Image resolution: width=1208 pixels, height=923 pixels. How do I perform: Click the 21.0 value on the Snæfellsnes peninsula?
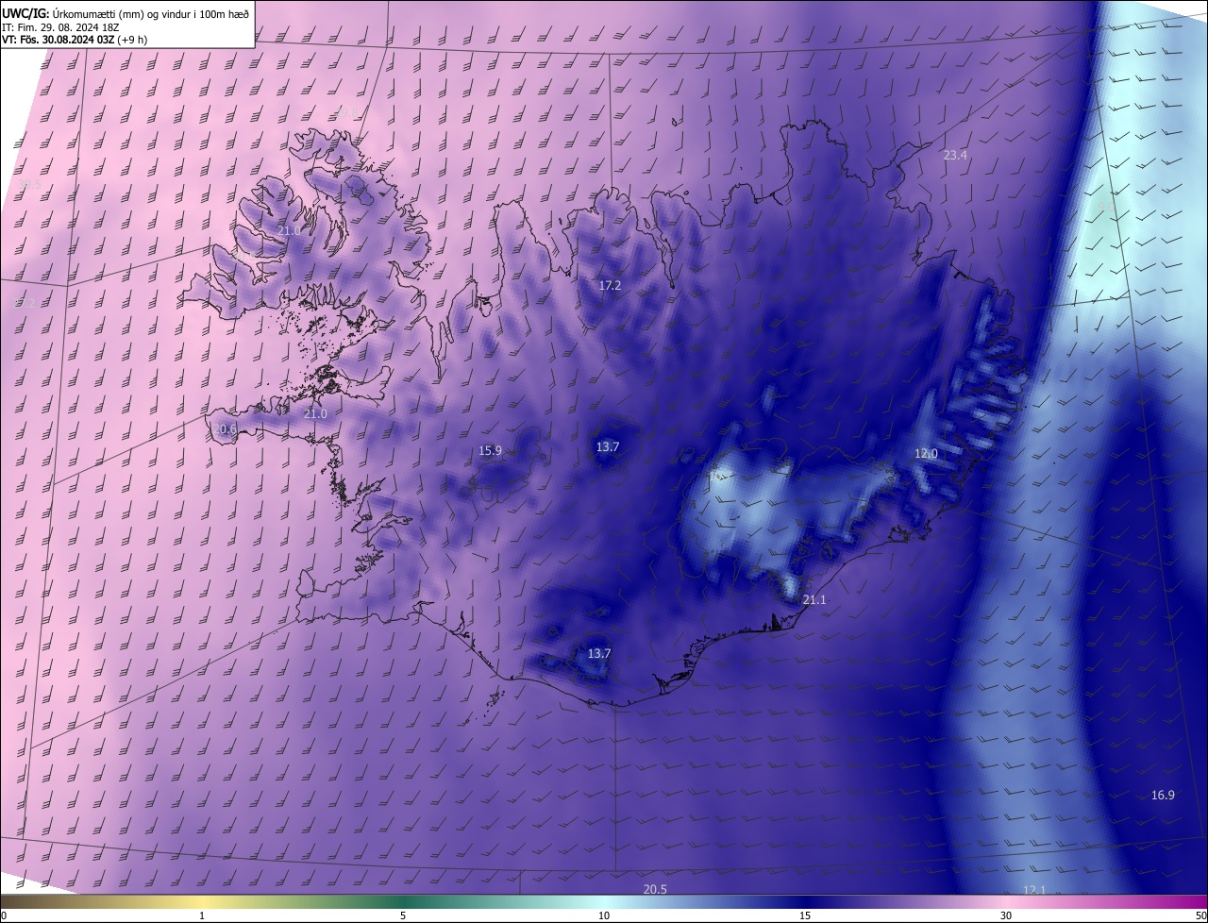pos(315,413)
